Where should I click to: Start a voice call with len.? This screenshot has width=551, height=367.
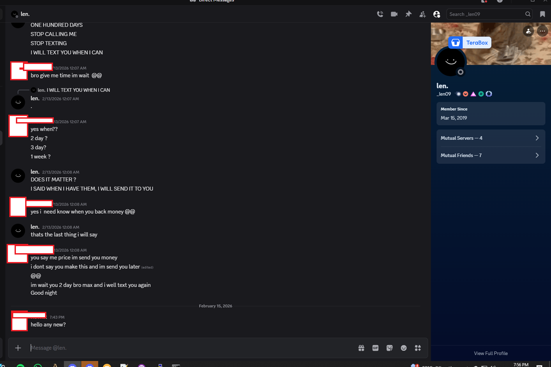pos(380,14)
